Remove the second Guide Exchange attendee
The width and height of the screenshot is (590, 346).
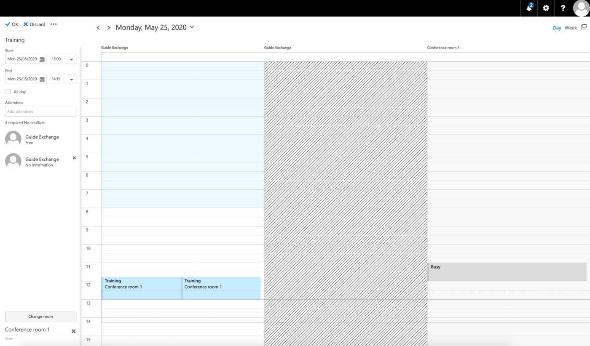coord(74,158)
